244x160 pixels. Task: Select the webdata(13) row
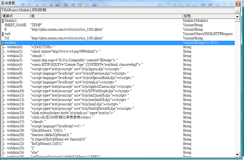pyautogui.click(x=118, y=104)
